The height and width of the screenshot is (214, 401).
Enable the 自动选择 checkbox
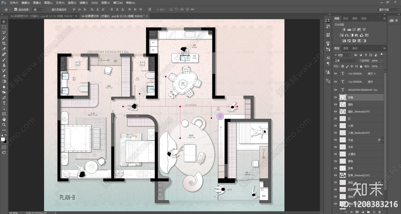click(x=16, y=10)
